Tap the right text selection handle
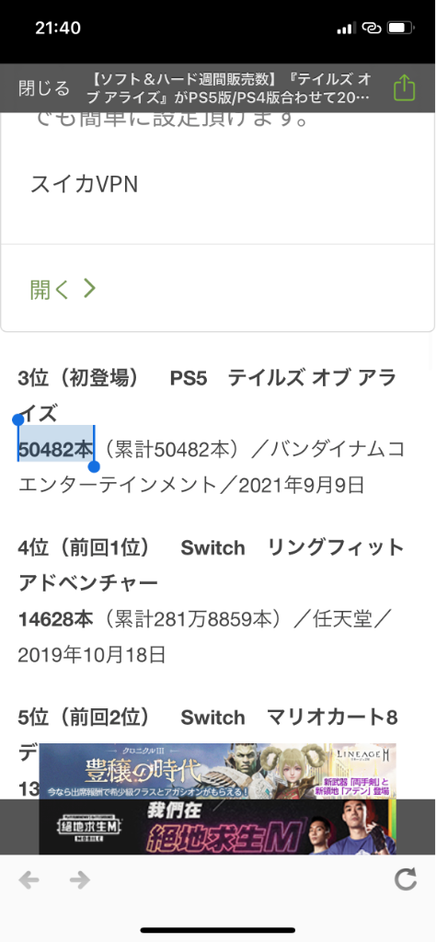 [94, 466]
